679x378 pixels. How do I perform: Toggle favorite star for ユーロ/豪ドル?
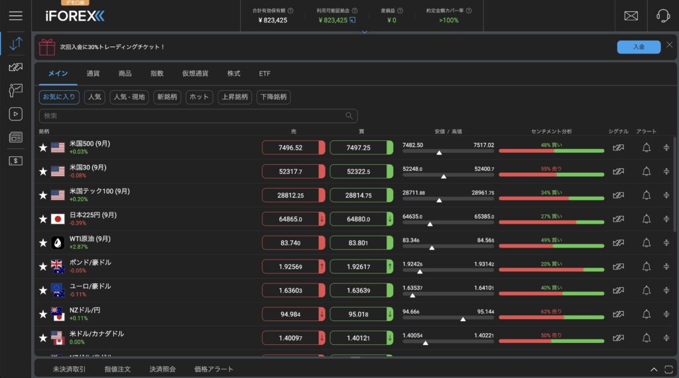[x=43, y=291]
